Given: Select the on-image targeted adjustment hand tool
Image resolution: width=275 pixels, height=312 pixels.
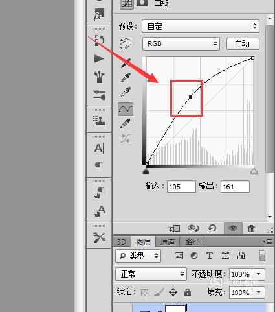Looking at the screenshot, I should click(x=126, y=43).
